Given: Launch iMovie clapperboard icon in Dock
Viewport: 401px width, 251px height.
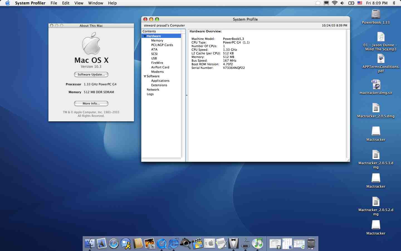Looking at the screenshot, I should pos(197,243).
